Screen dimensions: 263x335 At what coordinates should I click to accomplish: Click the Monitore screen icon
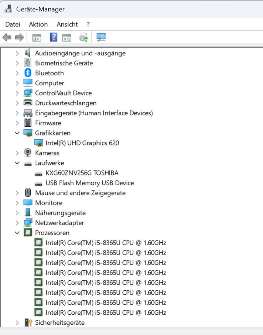(x=28, y=202)
